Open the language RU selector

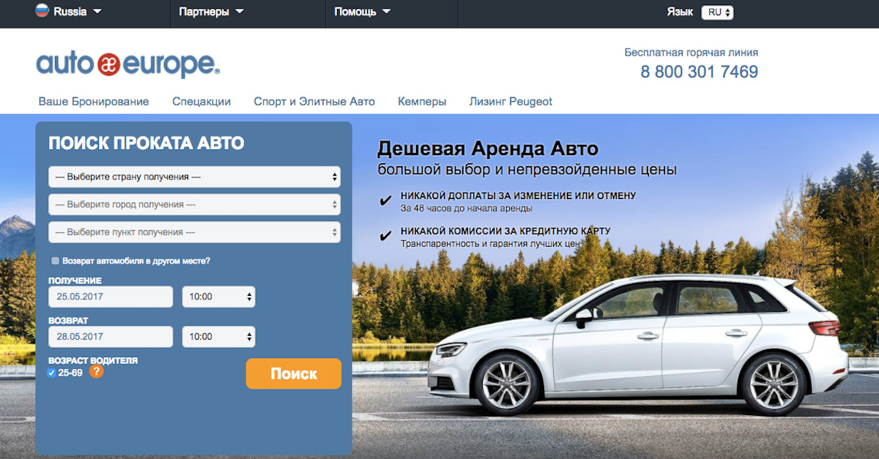717,11
